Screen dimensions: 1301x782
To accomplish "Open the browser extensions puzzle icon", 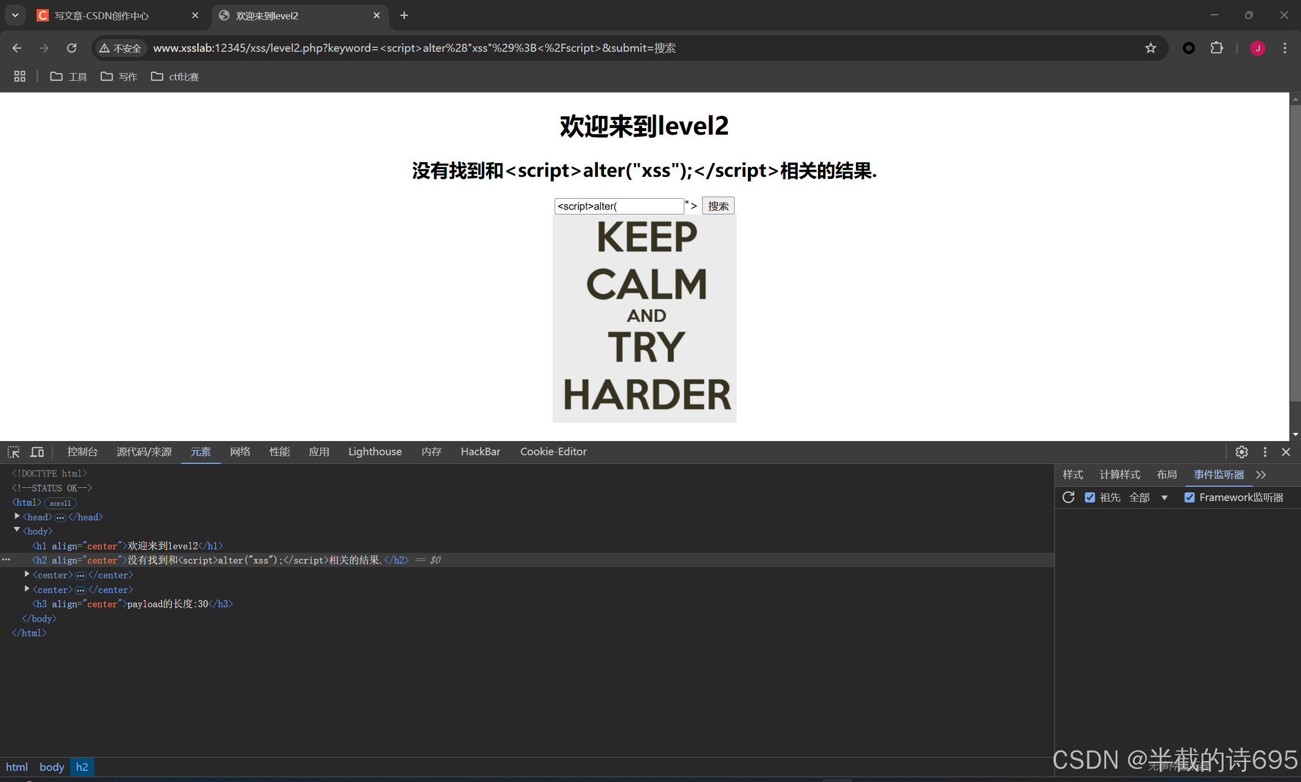I will (1216, 48).
